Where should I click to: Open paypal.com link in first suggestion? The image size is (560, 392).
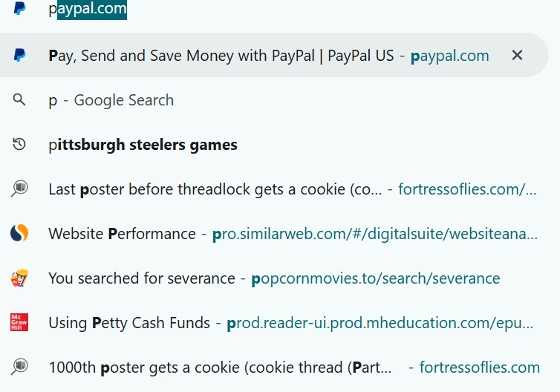point(449,56)
